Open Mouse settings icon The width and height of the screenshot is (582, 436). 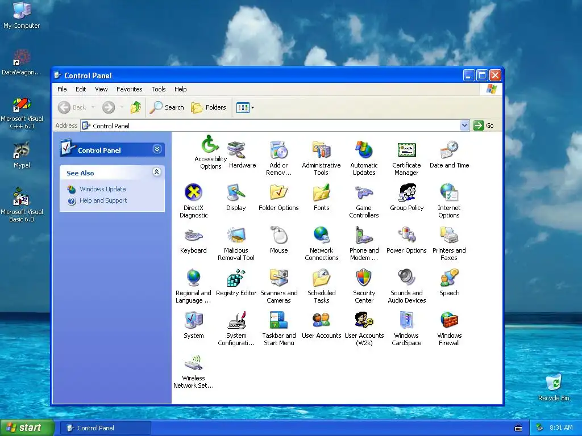click(x=278, y=240)
